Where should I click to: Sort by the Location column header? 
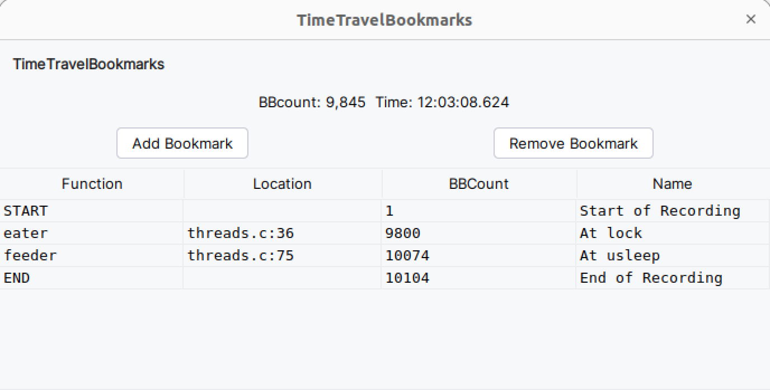click(283, 184)
